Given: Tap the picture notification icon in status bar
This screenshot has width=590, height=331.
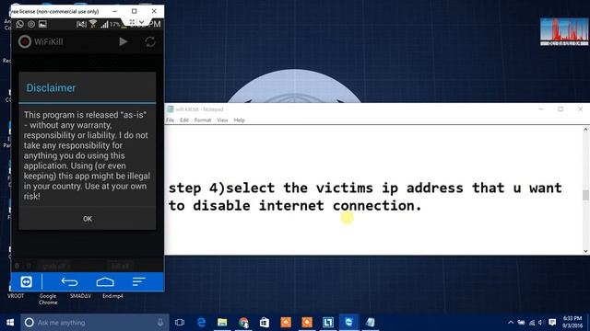Looking at the screenshot, I should [42, 24].
